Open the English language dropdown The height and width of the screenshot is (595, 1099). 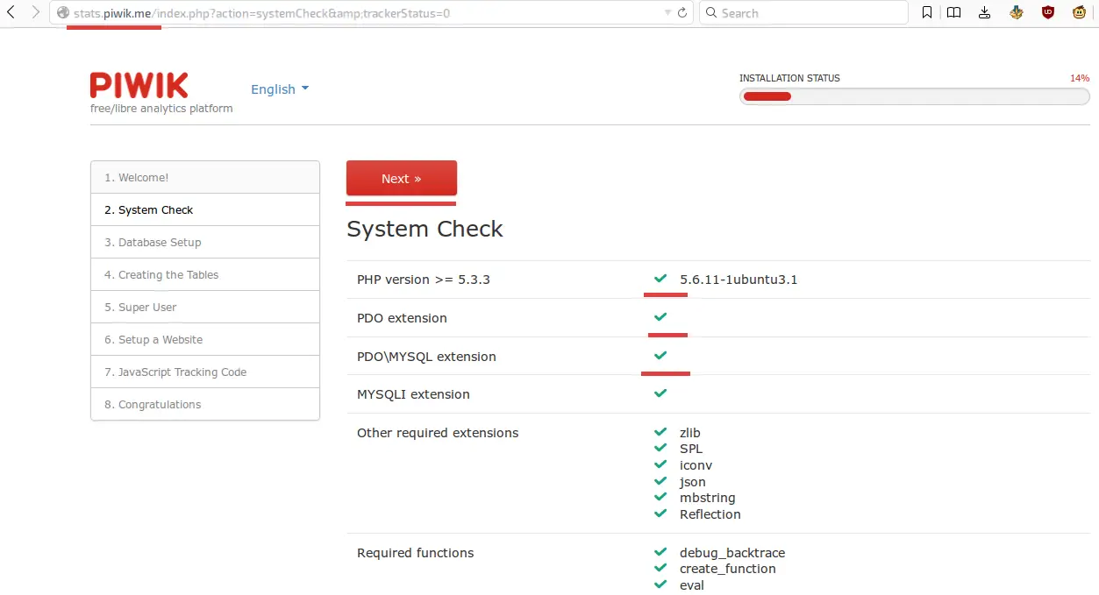coord(280,89)
